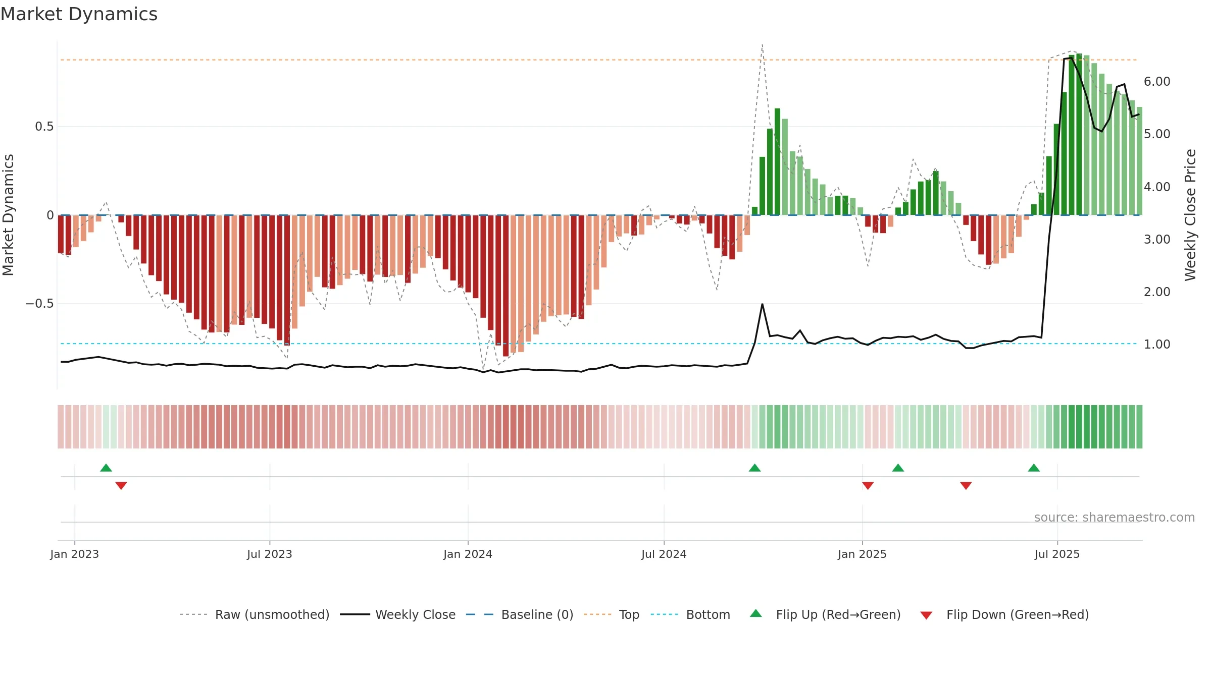Click the Jan 2023 axis label
This screenshot has height=681, width=1212.
[75, 554]
